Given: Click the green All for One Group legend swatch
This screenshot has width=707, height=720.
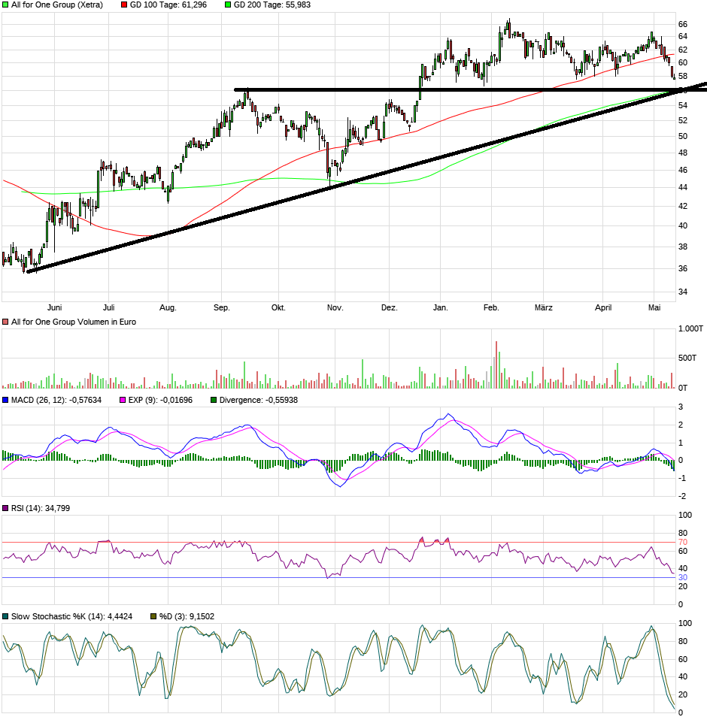Looking at the screenshot, I should tap(5, 5).
